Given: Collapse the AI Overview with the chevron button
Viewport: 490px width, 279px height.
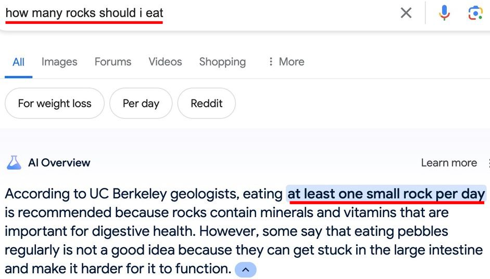Looking at the screenshot, I should coord(245,270).
